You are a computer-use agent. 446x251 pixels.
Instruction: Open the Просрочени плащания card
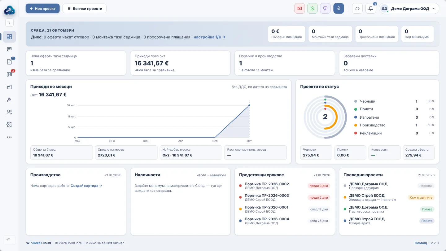[377, 34]
